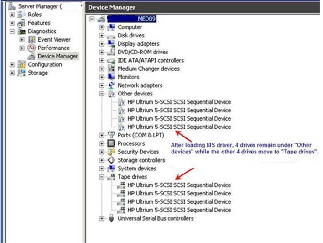Click the Diagnostics node icon
This screenshot has height=243, width=323.
click(x=21, y=32)
